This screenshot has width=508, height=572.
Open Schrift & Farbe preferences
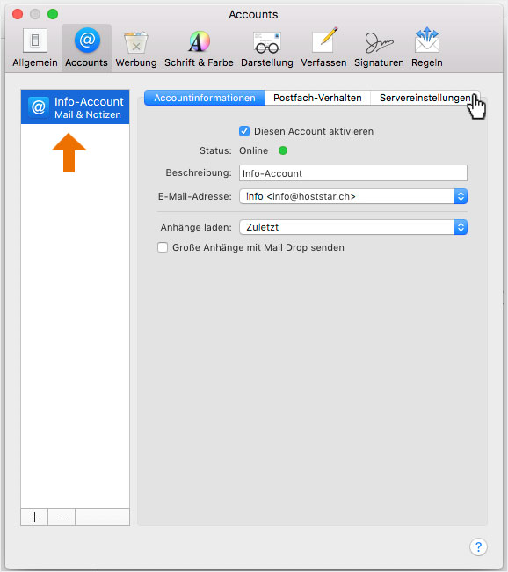click(x=199, y=48)
